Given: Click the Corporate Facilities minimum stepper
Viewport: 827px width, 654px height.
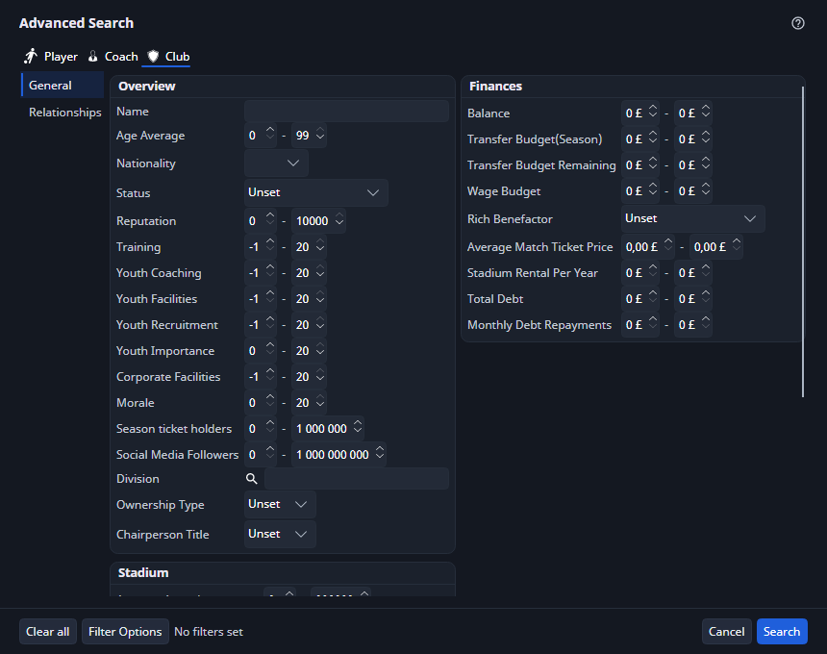Looking at the screenshot, I should pos(261,377).
